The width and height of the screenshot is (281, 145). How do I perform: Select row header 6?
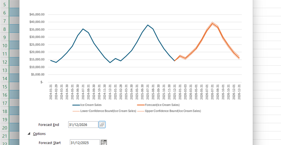(4, 13)
